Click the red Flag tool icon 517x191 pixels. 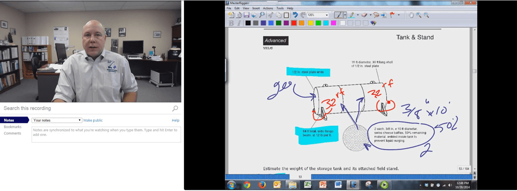pyautogui.click(x=392, y=15)
